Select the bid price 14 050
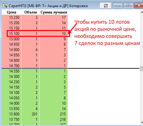The height and width of the screenshot is (126, 143). pyautogui.click(x=14, y=98)
